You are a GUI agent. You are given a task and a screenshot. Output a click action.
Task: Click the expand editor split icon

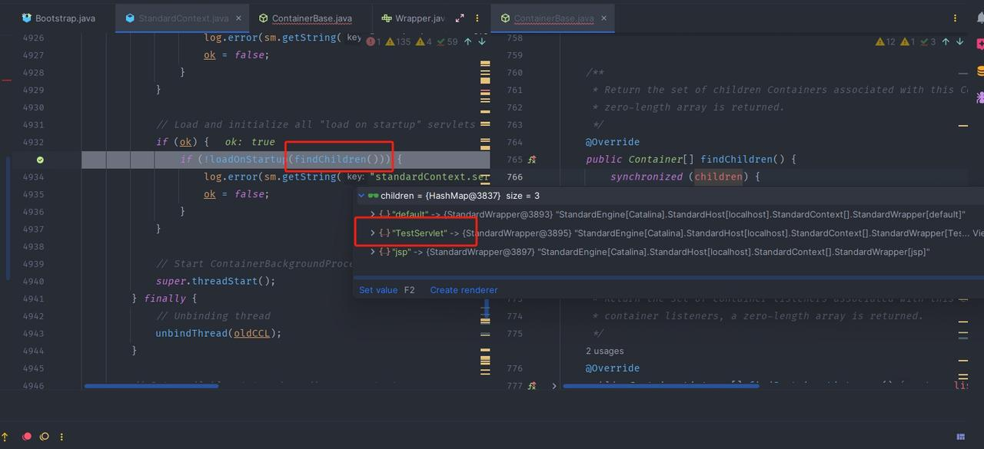point(460,18)
